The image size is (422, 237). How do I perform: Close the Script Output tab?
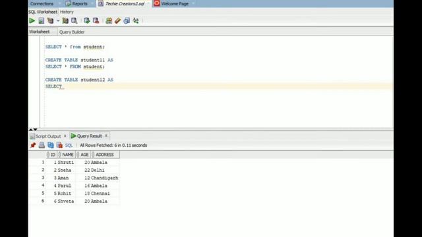(x=65, y=136)
